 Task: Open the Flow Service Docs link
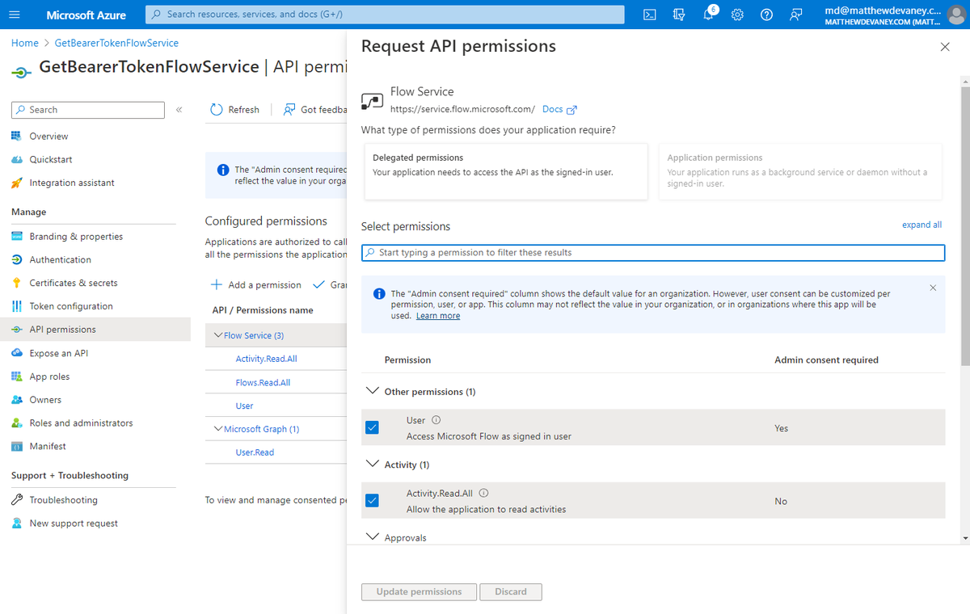tap(559, 109)
